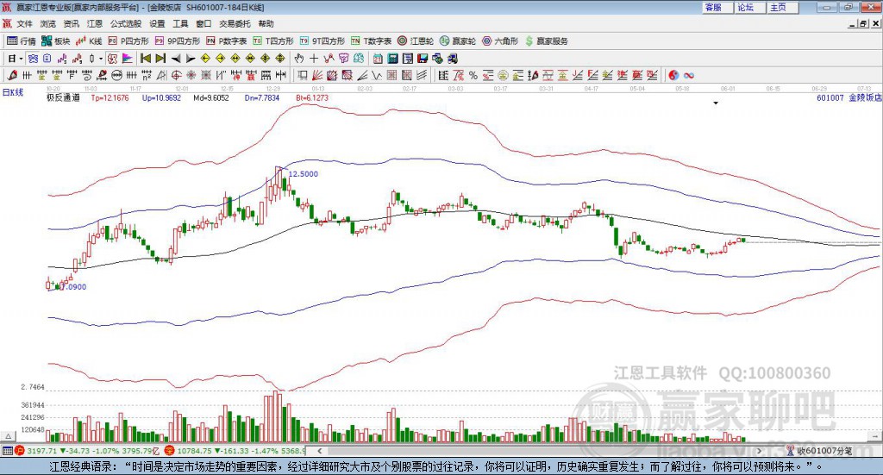Open the 六角形 hexagon tool
The image size is (883, 475).
[500, 41]
